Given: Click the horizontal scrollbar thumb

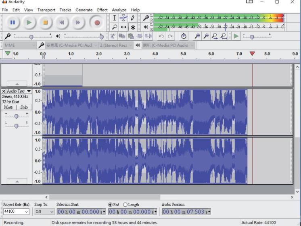Looking at the screenshot, I should coord(105,197).
